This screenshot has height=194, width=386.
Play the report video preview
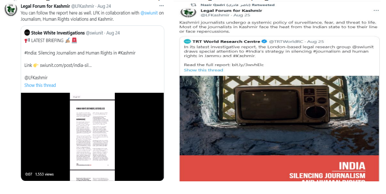(92, 137)
